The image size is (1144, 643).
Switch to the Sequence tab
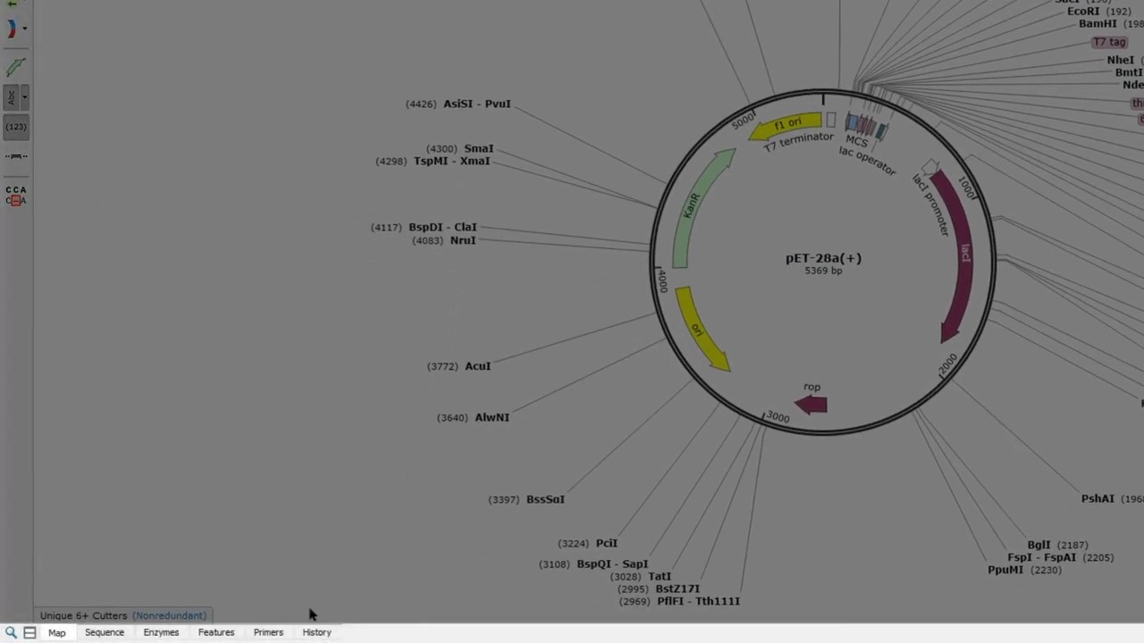pyautogui.click(x=105, y=632)
